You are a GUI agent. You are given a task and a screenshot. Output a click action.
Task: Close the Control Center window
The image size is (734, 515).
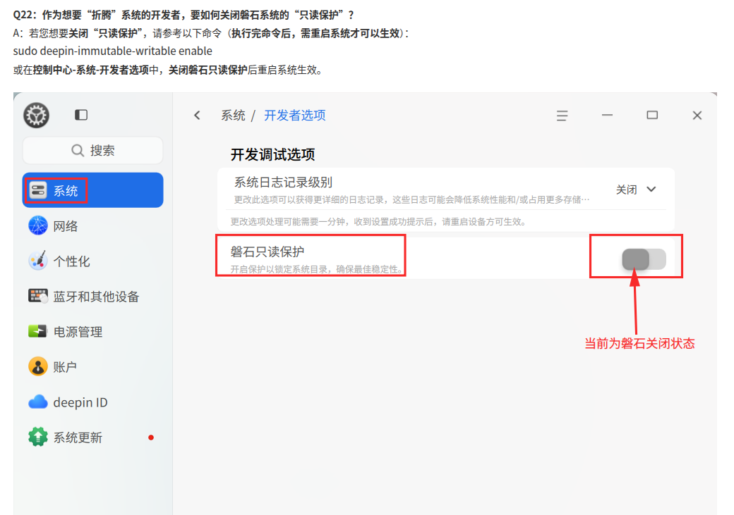(697, 116)
